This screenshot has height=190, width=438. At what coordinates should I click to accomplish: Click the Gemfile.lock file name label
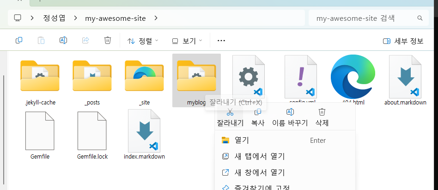(x=92, y=156)
